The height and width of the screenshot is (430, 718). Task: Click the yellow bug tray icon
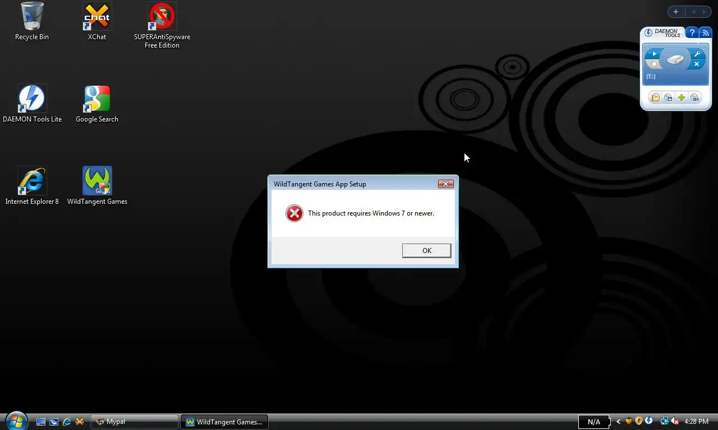629,421
